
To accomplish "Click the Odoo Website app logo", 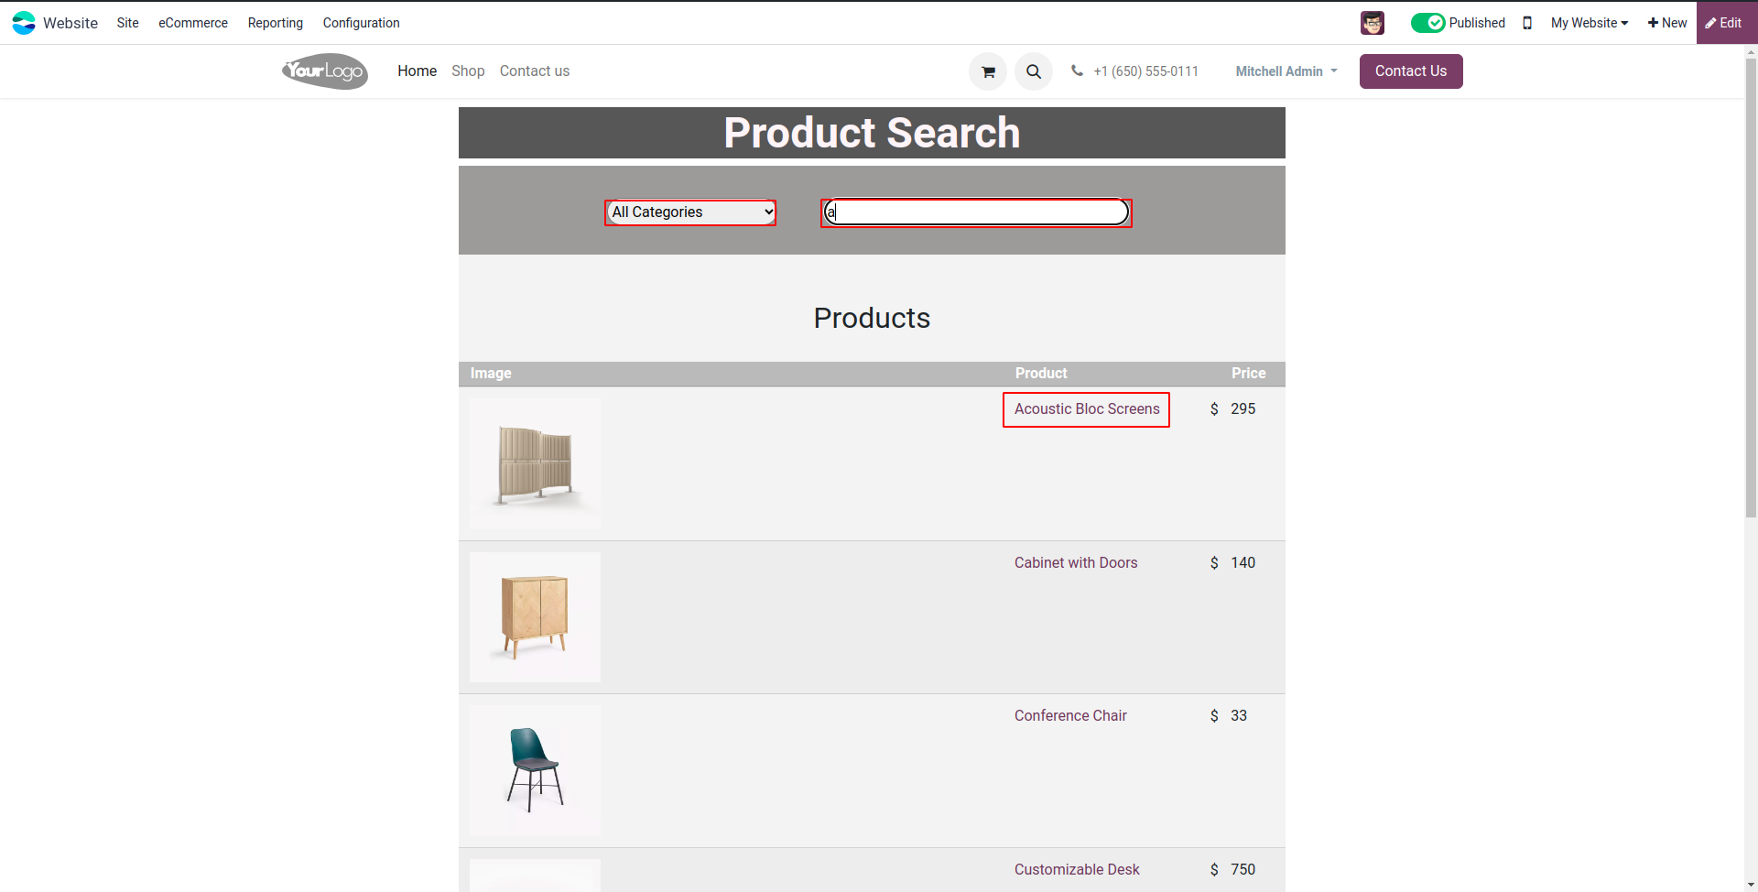I will click(x=24, y=23).
